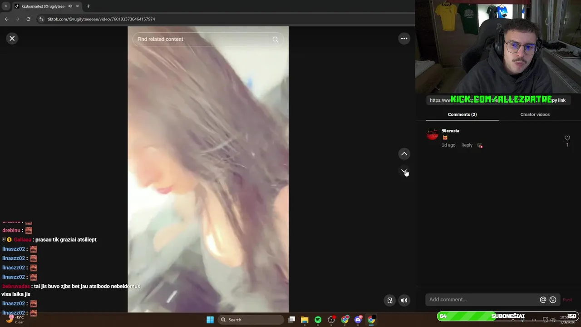Viewport: 581px width, 327px height.
Task: Go to the previous video
Action: pos(404,154)
